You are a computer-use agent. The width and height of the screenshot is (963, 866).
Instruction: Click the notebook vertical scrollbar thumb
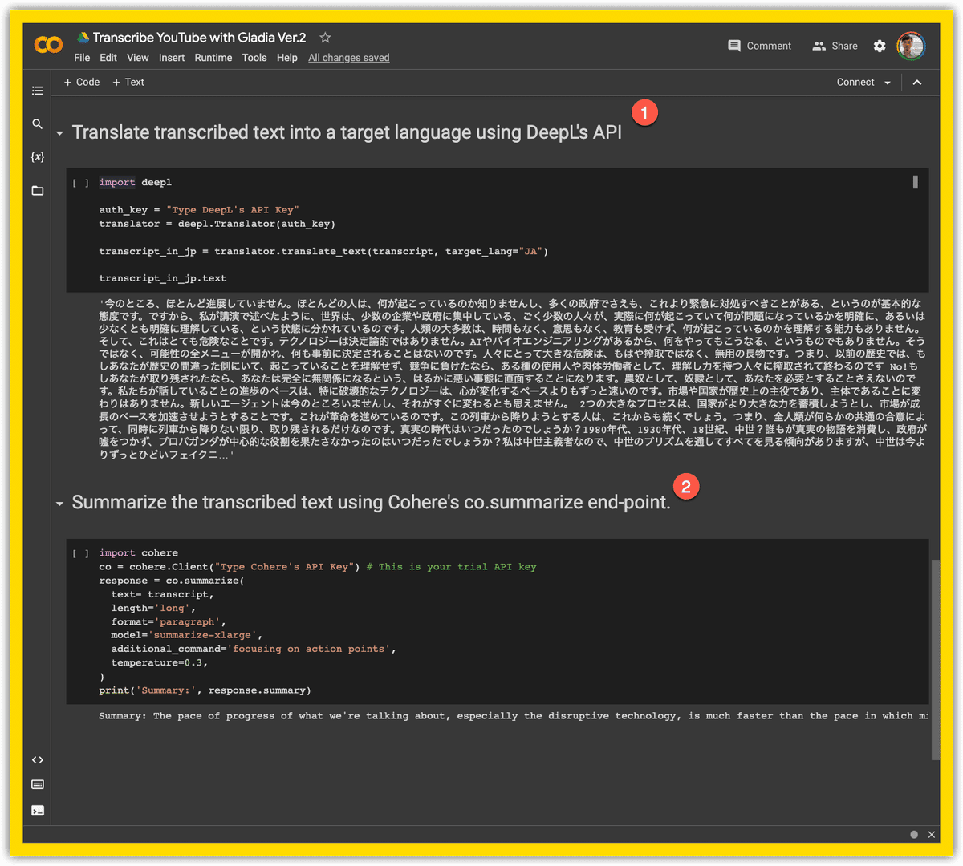[x=935, y=660]
